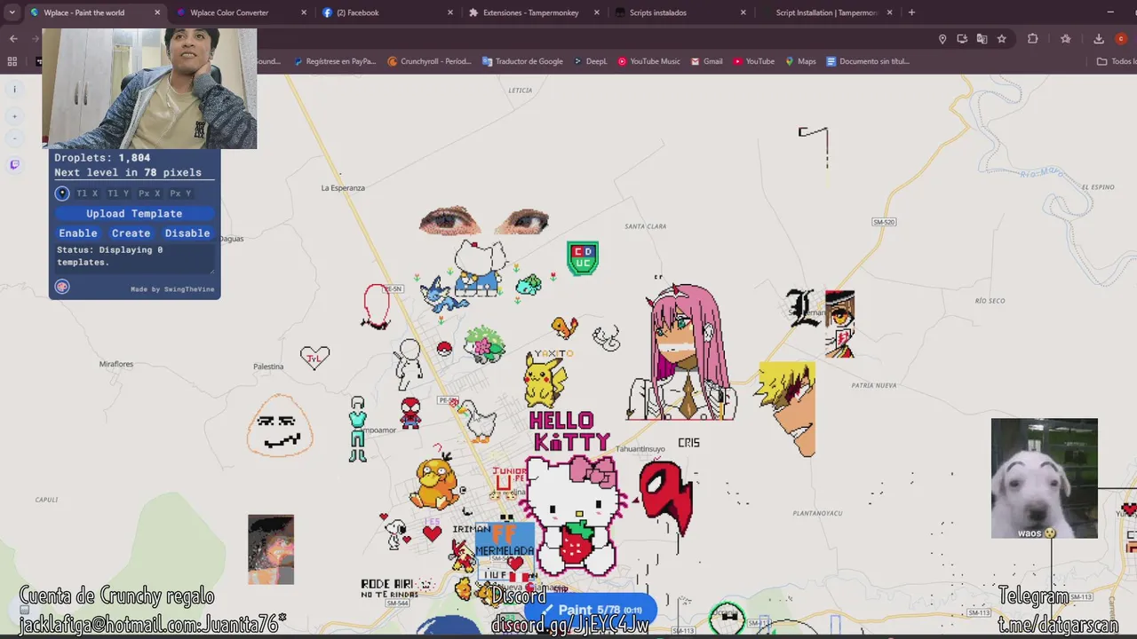
Task: Open the DeepL bookmark
Action: tap(591, 61)
